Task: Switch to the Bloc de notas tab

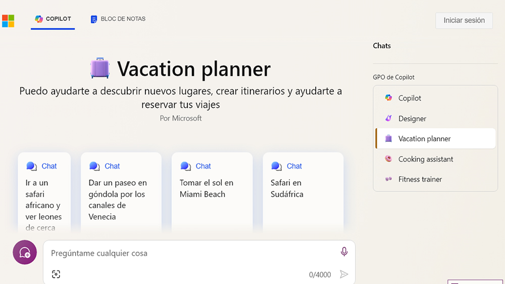Action: coord(118,19)
